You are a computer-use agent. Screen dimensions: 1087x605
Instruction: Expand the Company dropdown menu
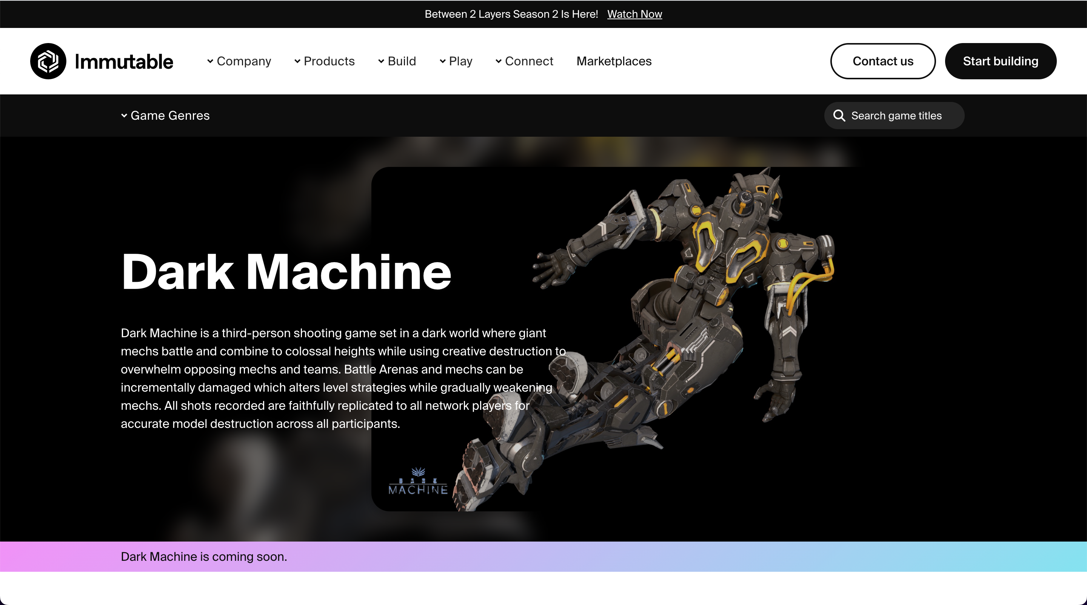(x=239, y=61)
